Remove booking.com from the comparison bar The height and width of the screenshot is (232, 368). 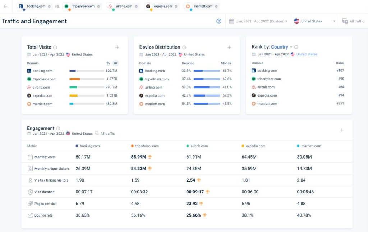click(x=49, y=6)
